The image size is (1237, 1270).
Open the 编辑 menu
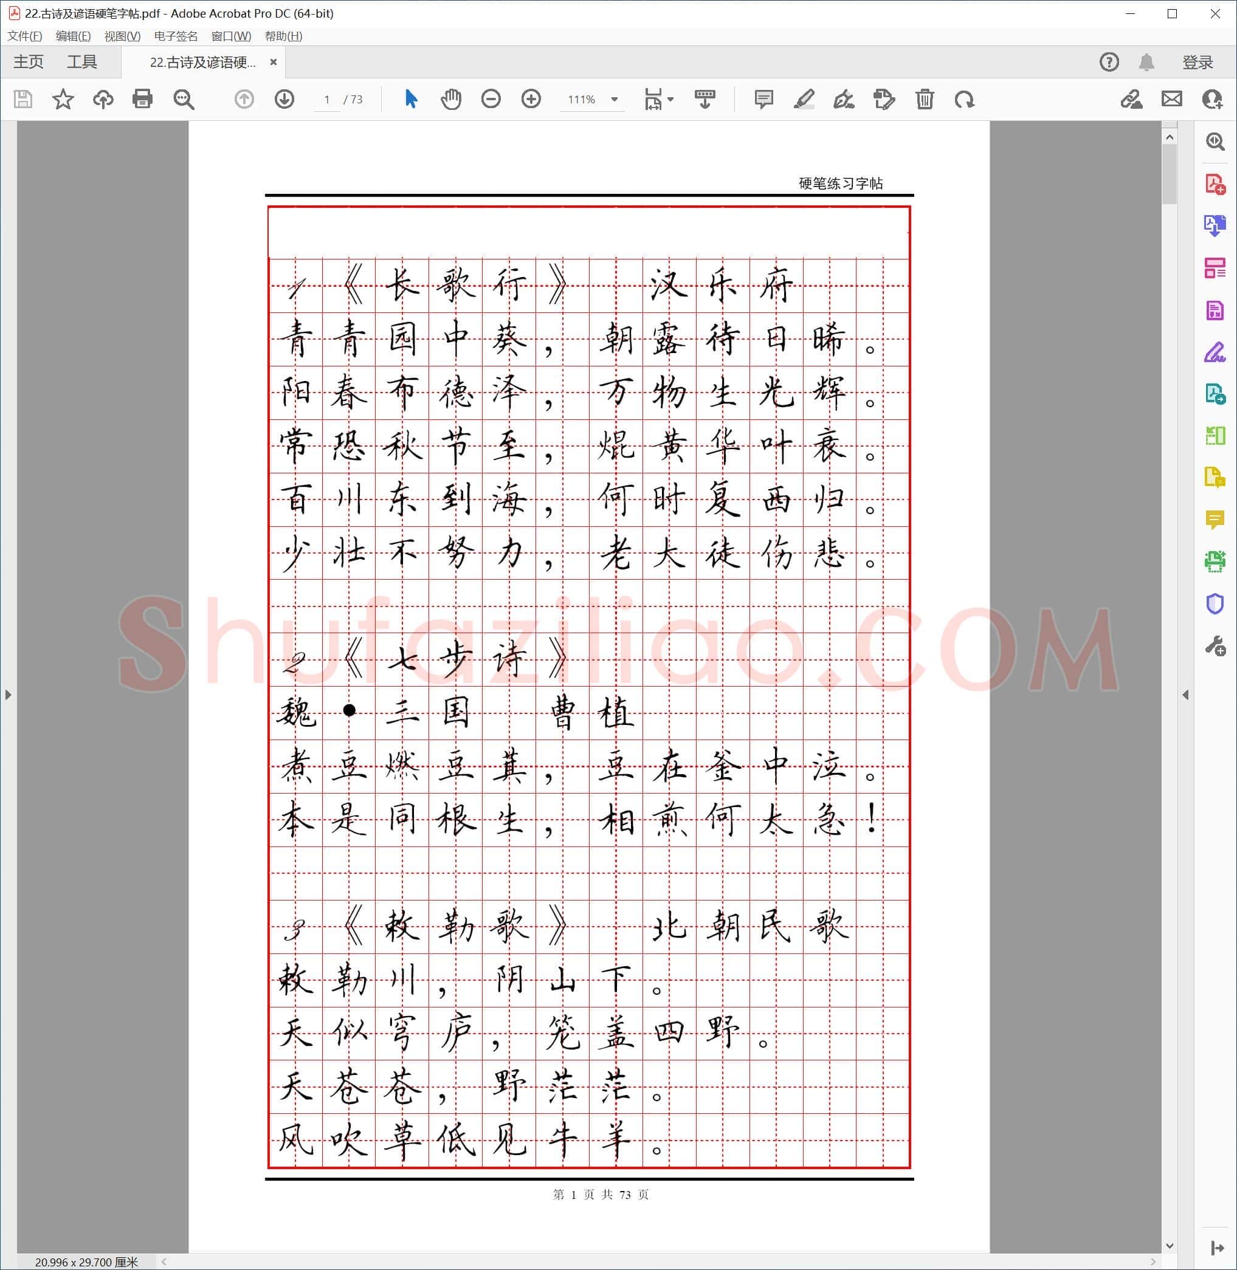(x=74, y=36)
